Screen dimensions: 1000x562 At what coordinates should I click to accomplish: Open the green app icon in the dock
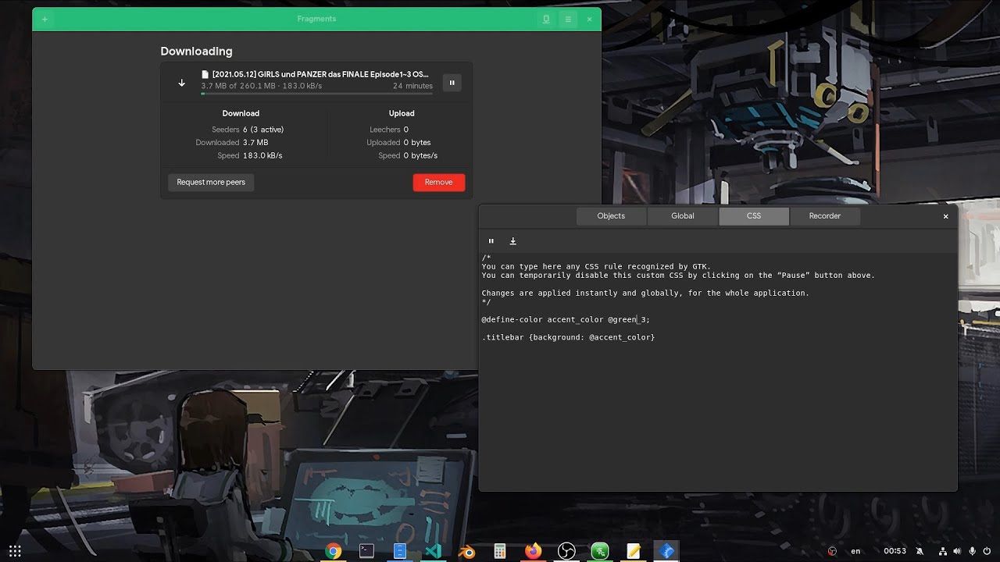point(600,552)
